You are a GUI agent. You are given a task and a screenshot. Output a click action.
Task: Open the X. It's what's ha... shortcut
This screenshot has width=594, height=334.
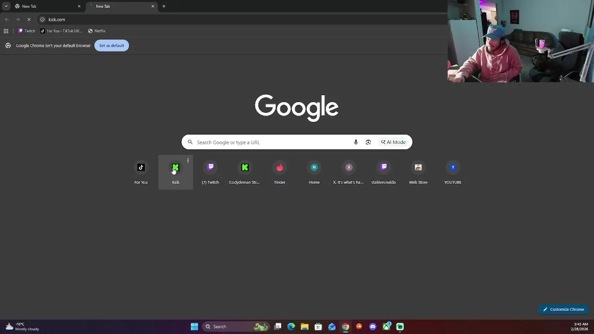pyautogui.click(x=349, y=173)
